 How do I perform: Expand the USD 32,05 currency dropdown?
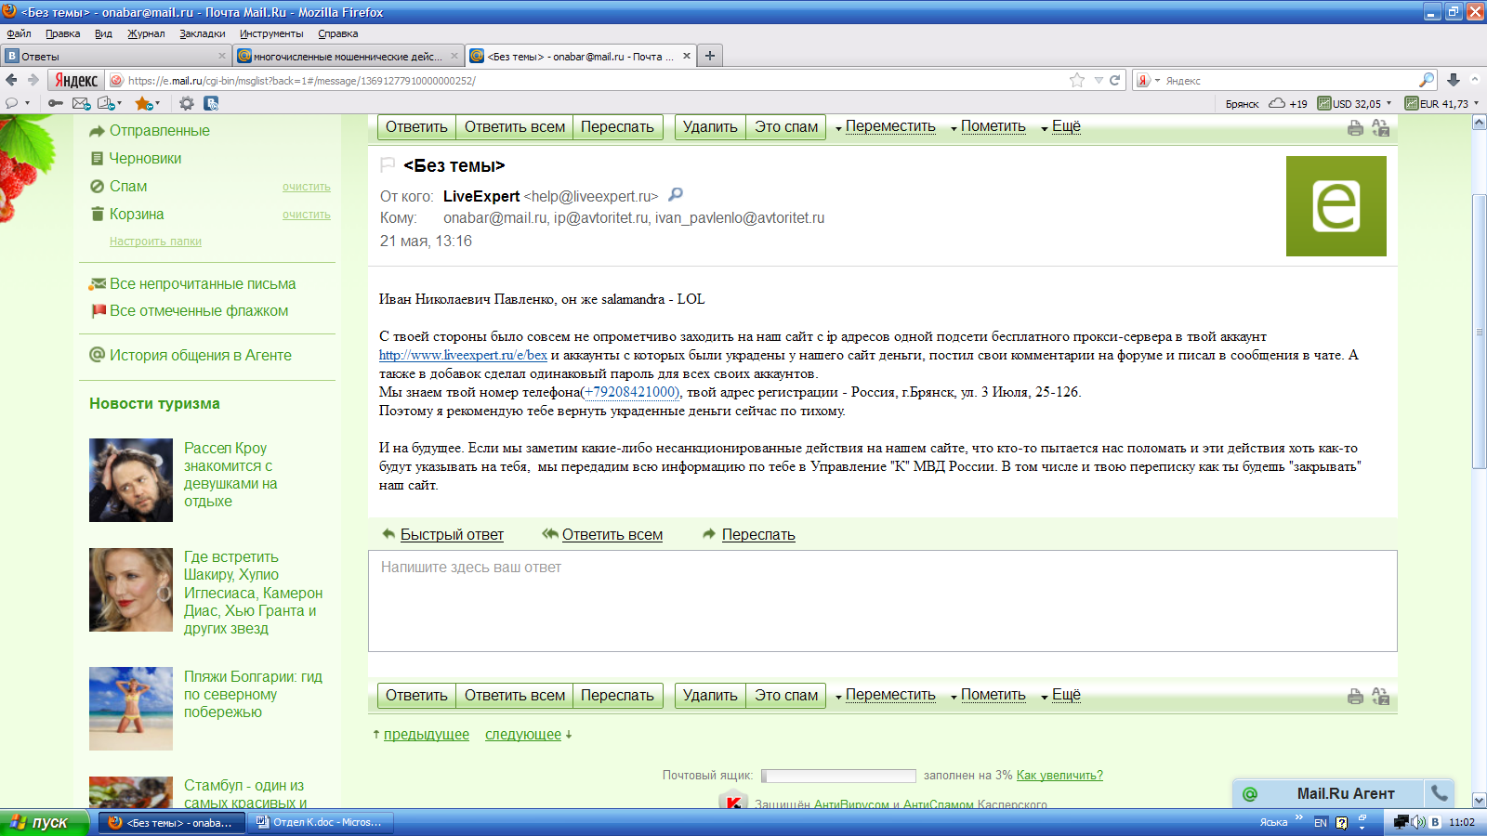click(x=1388, y=103)
